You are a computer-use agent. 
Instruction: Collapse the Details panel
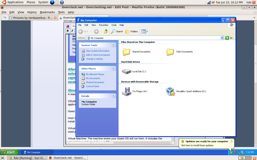(113, 96)
